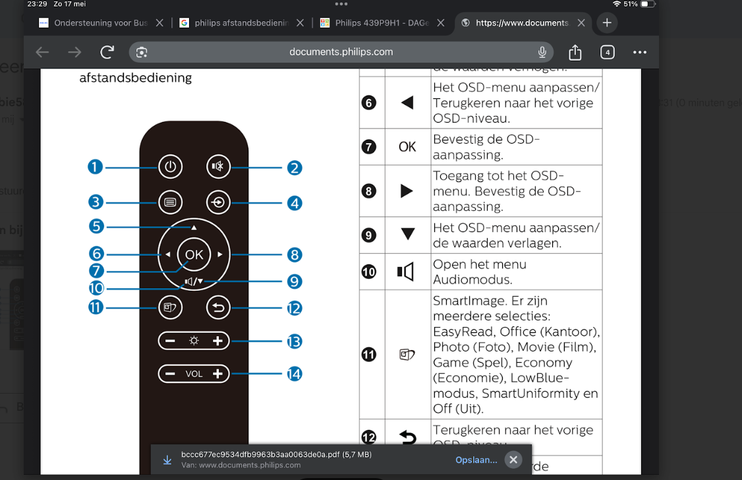The height and width of the screenshot is (480, 742).
Task: Dismiss the download notification bar
Action: tap(513, 459)
